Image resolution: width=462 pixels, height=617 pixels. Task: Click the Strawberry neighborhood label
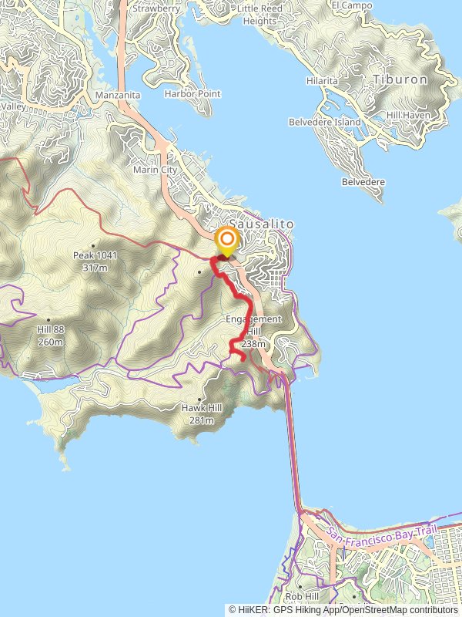(x=156, y=8)
